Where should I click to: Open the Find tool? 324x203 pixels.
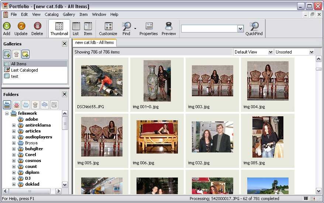click(126, 29)
